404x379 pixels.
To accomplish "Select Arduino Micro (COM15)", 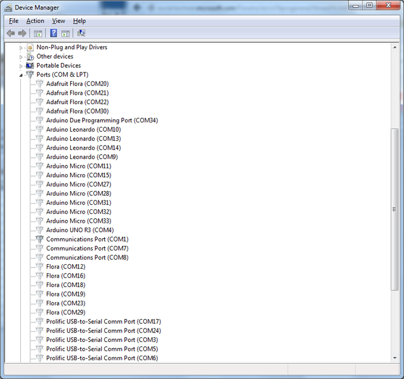I will [78, 175].
